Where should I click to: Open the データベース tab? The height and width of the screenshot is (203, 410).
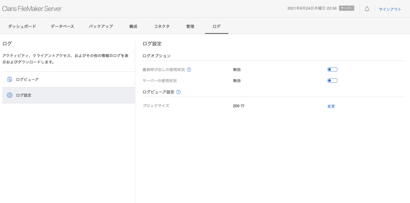point(62,26)
